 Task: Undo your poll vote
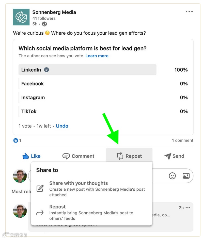click(62, 126)
